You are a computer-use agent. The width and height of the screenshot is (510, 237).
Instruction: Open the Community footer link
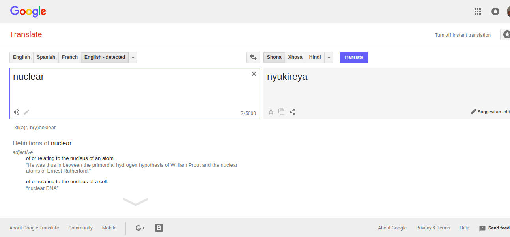click(80, 228)
